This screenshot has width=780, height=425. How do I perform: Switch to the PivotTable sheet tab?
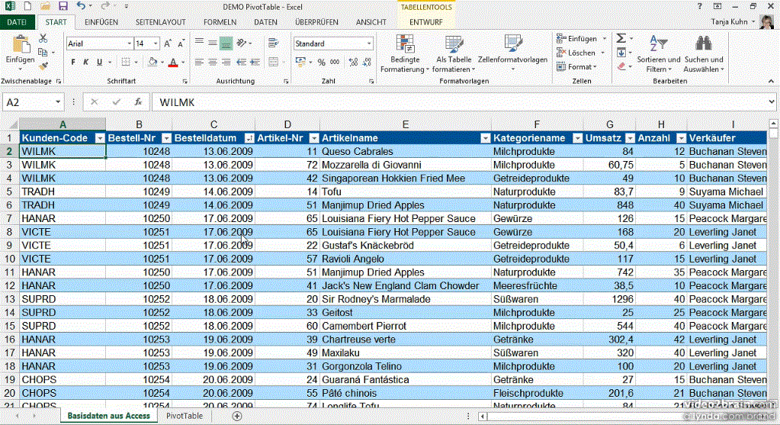point(184,416)
